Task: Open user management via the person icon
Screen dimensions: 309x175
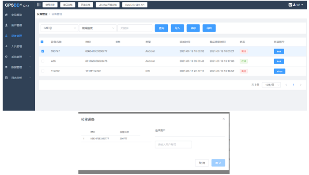Action: [x=6, y=25]
